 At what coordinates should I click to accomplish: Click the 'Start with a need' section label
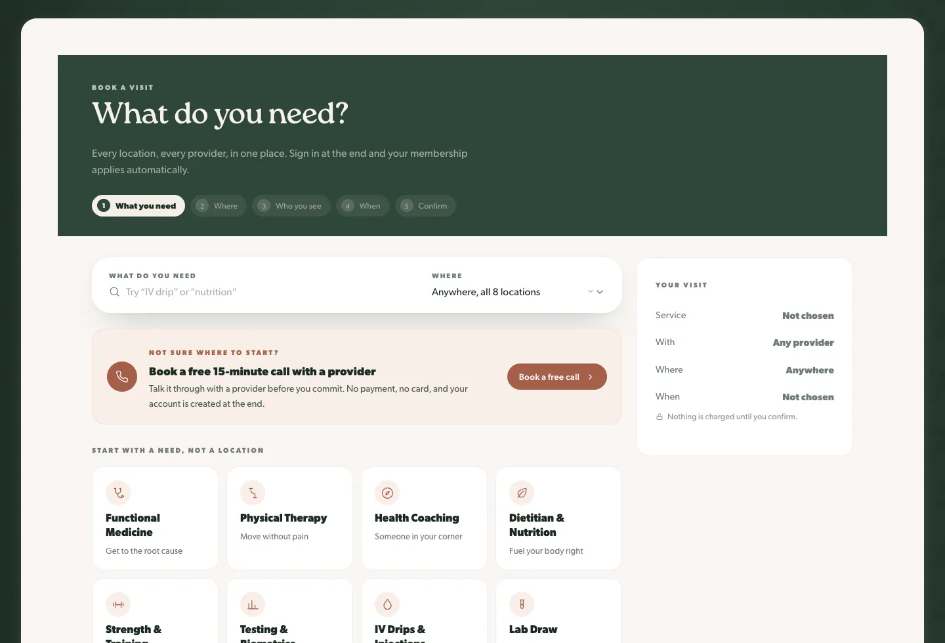coord(178,450)
